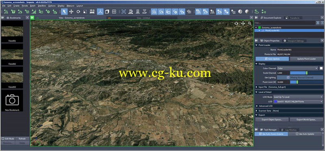Screen dimensions: 325x151
Task: Click the CCP clip planes toolbar icon
Action: pos(145,12)
